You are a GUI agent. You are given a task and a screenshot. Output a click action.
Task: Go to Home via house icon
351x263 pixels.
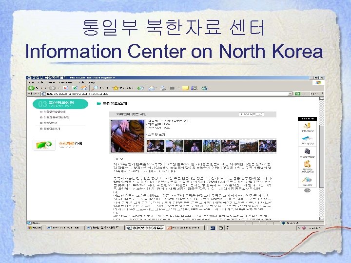84,88
